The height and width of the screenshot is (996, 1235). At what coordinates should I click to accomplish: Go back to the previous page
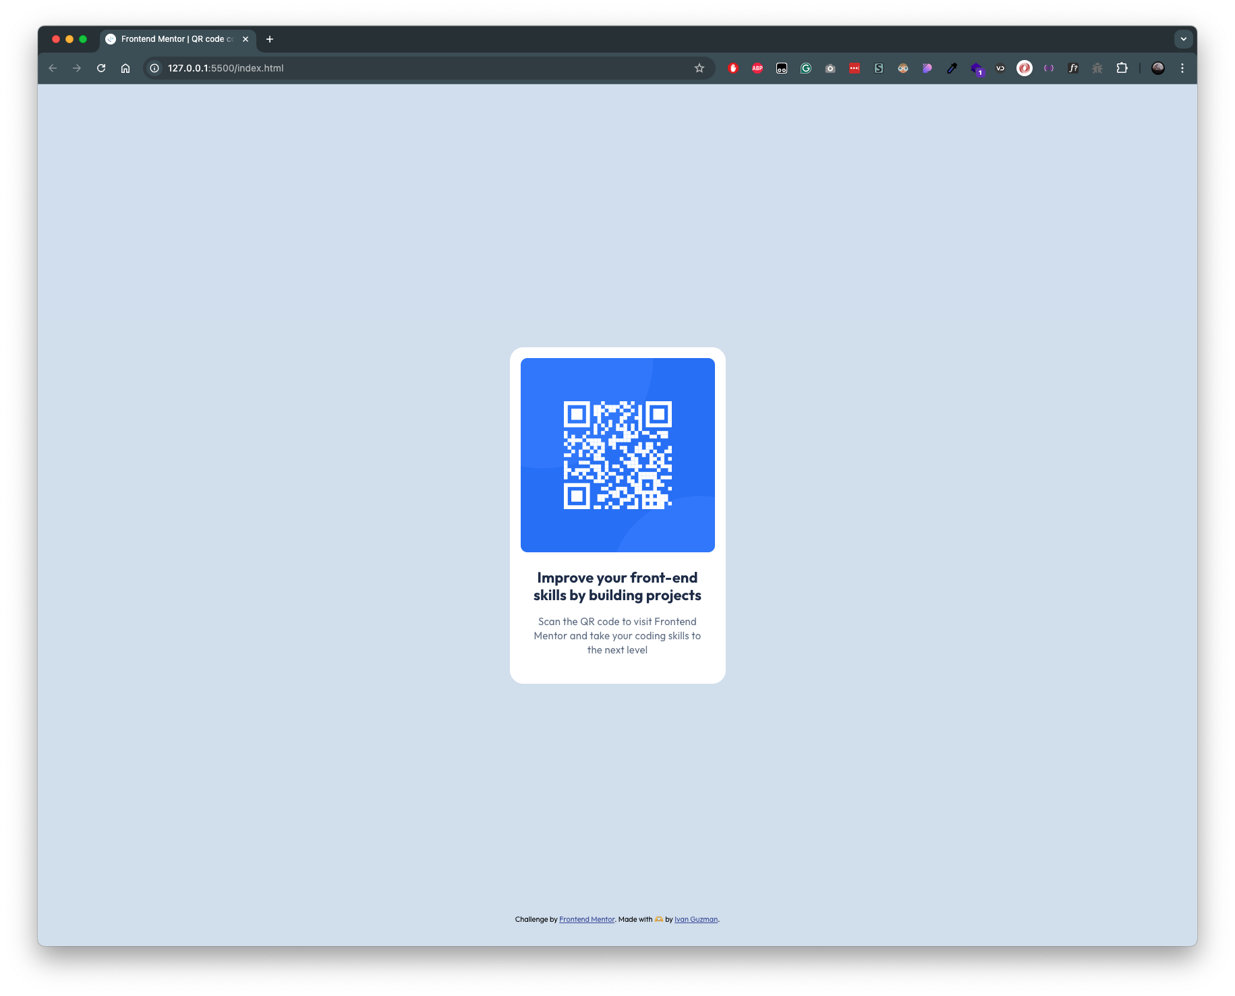53,68
